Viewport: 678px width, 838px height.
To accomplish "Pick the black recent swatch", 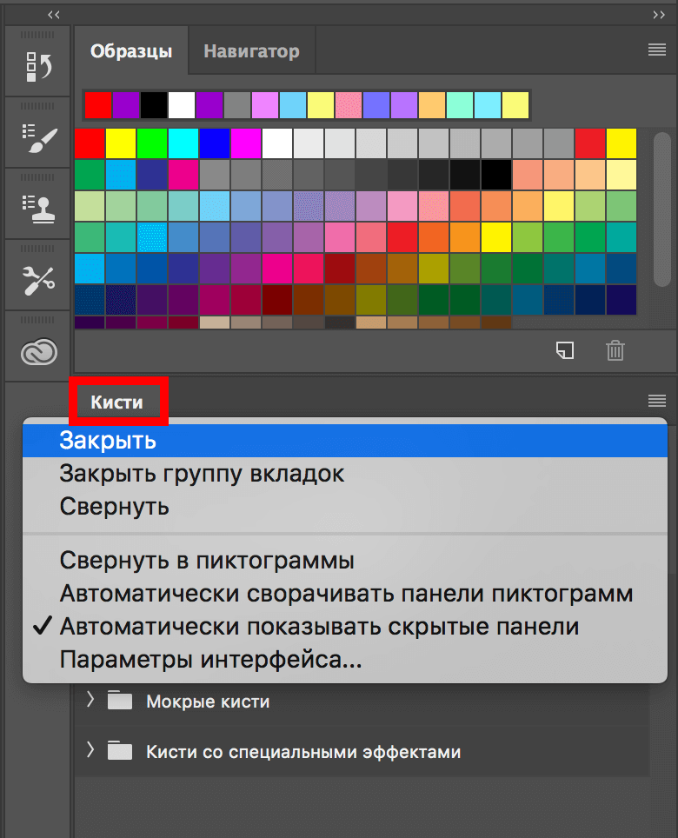I will [154, 104].
